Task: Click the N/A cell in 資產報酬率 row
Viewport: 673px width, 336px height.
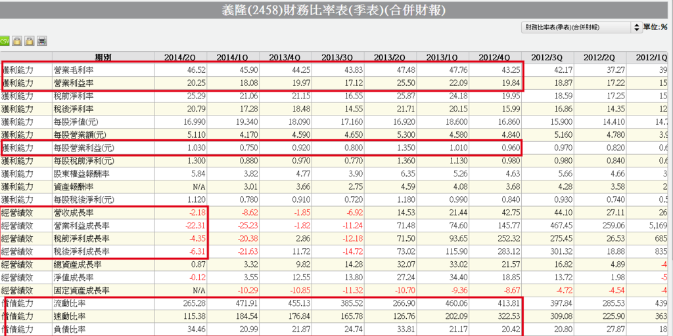Action: pos(198,187)
